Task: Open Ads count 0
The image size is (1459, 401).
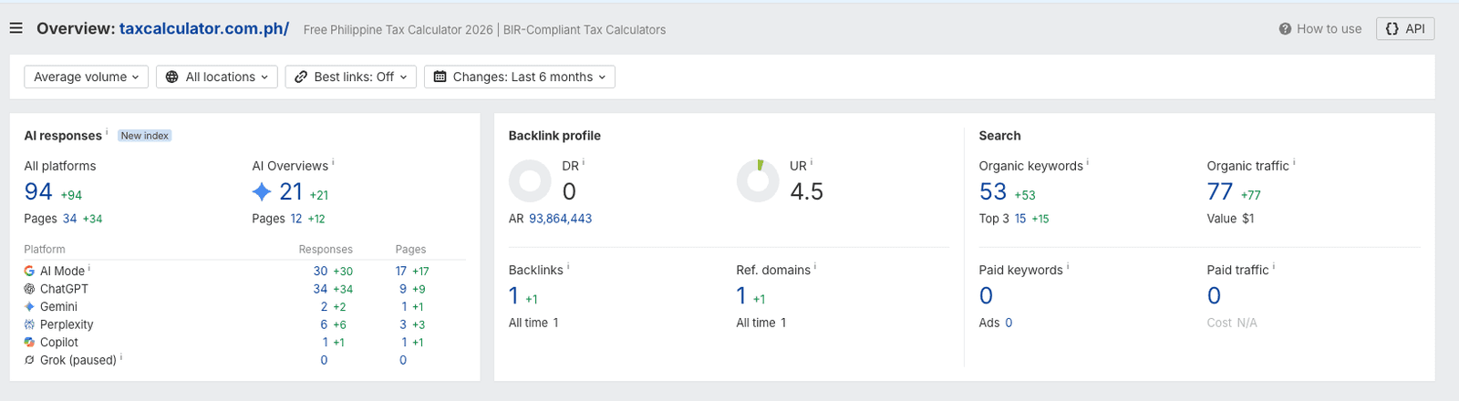Action: point(1009,323)
